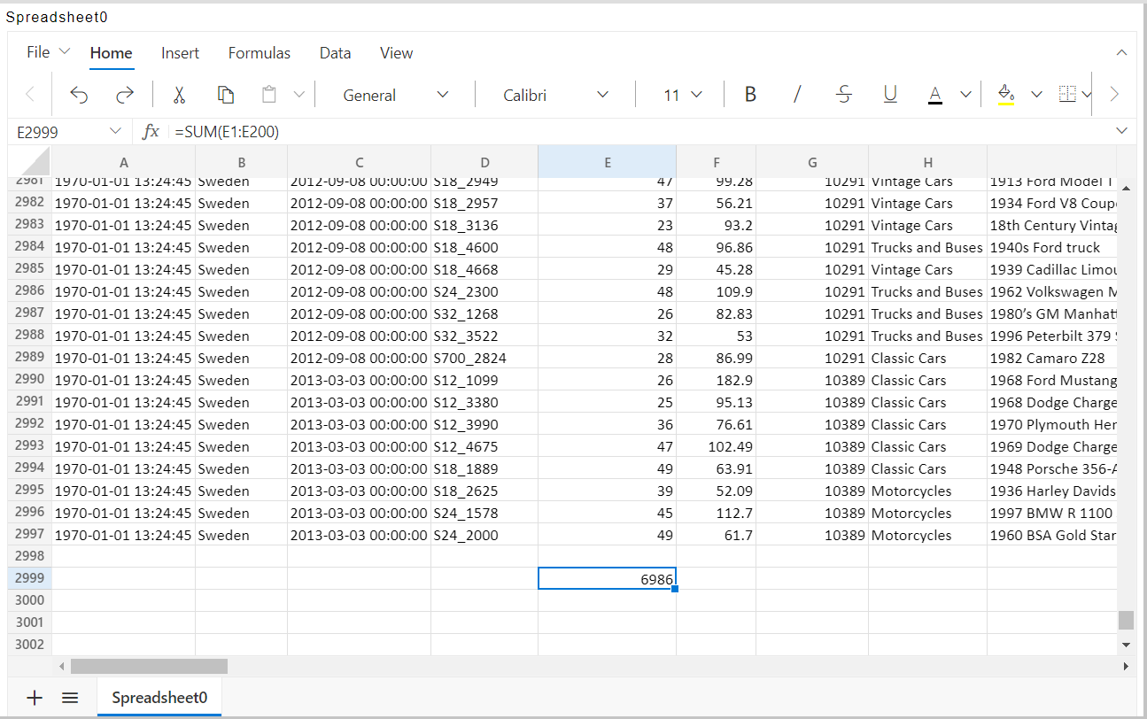Apply strikethrough formatting

[844, 95]
